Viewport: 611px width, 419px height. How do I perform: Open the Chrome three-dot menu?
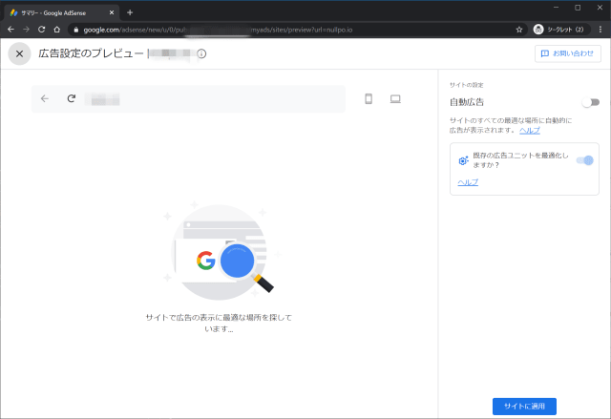tap(600, 30)
